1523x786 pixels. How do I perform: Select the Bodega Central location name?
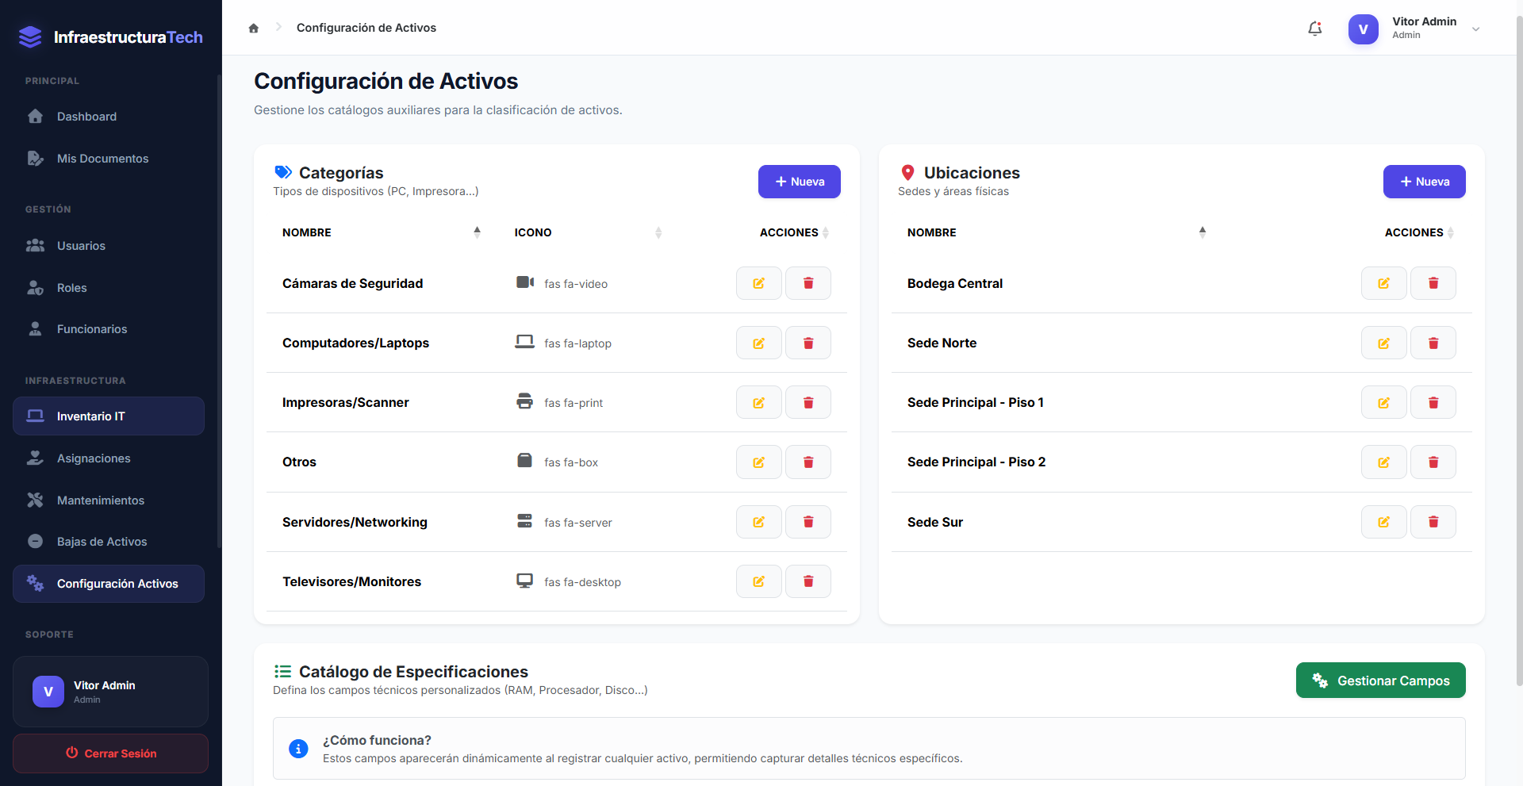pos(955,283)
